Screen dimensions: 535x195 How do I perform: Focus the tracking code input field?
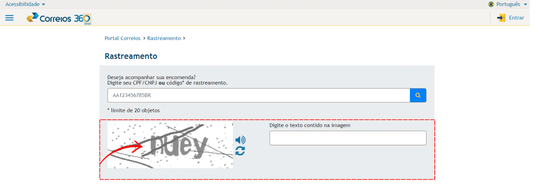click(x=258, y=95)
